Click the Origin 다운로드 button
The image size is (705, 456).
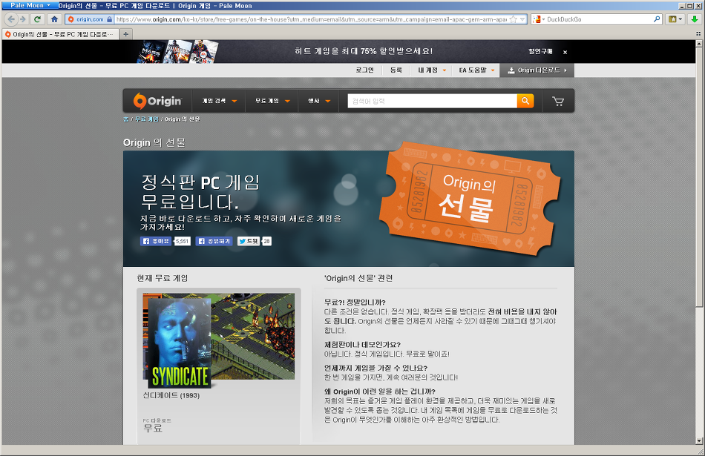[537, 70]
